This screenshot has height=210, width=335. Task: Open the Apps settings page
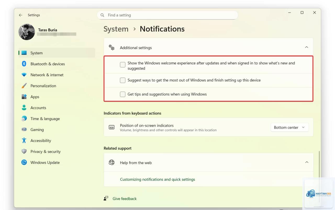pos(57,97)
